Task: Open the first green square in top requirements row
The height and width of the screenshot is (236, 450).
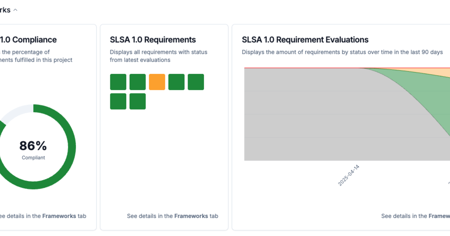Action: [x=118, y=82]
